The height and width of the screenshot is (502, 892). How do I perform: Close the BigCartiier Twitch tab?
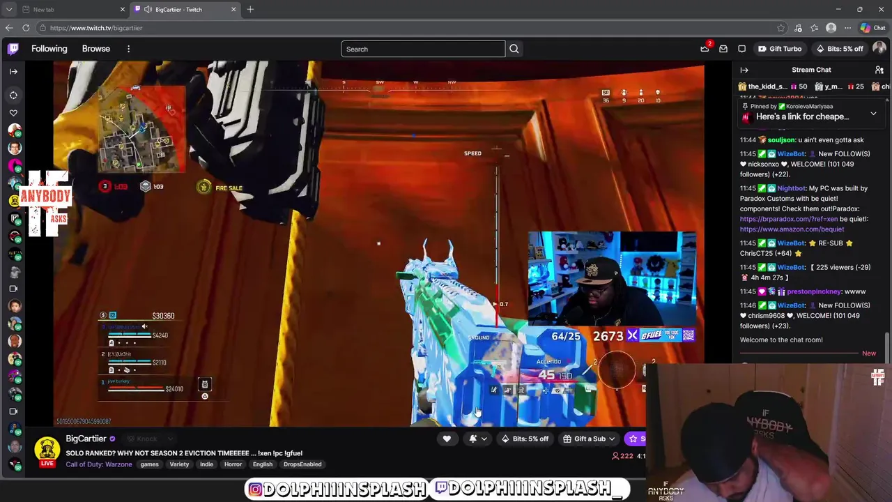(x=233, y=9)
